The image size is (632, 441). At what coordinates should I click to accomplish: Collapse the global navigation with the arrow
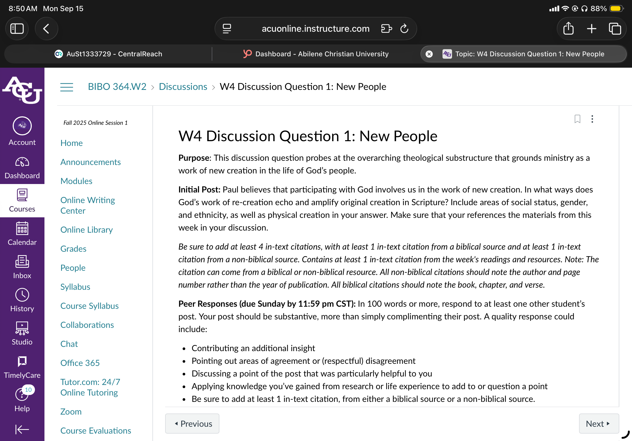pyautogui.click(x=22, y=429)
